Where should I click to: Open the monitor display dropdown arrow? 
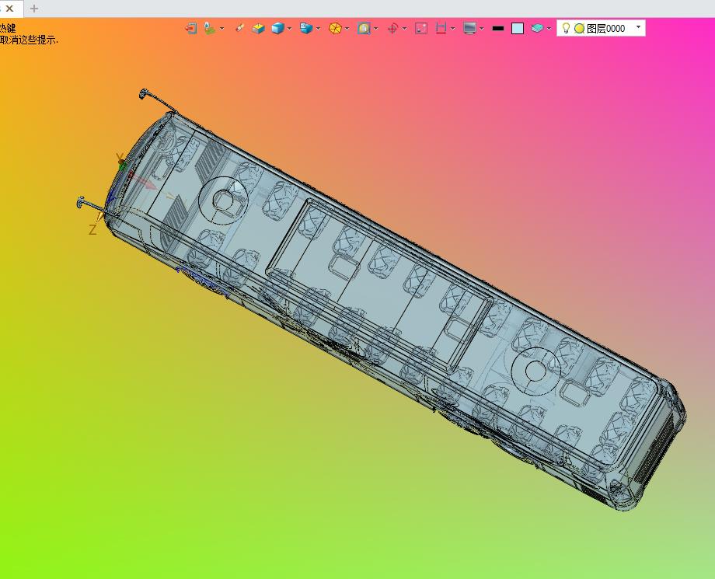[x=482, y=29]
